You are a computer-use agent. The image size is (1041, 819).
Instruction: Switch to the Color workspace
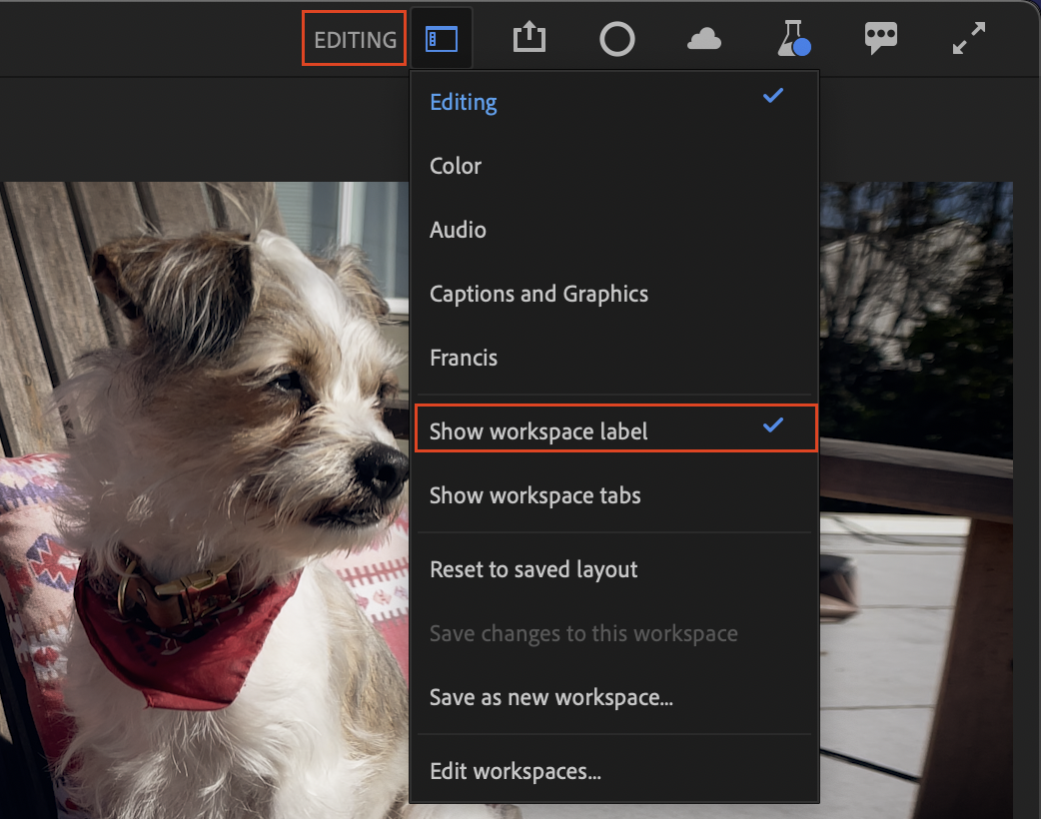point(456,166)
